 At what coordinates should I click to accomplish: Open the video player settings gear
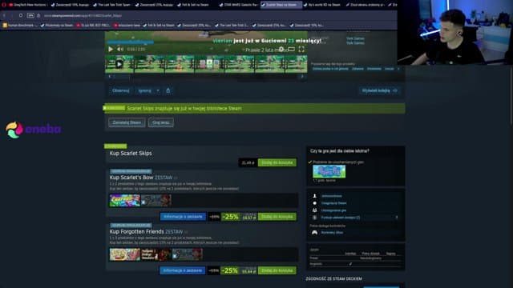pyautogui.click(x=281, y=50)
